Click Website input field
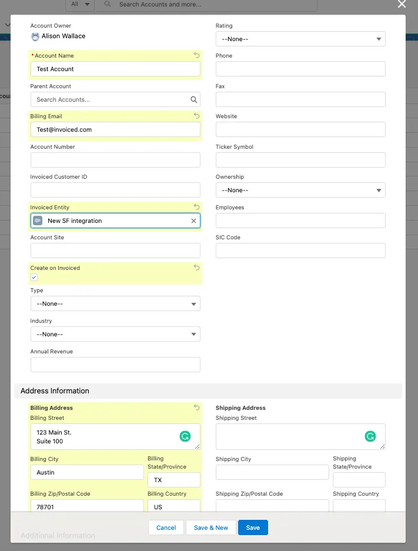Viewport: 418px width, 551px height. (x=300, y=129)
